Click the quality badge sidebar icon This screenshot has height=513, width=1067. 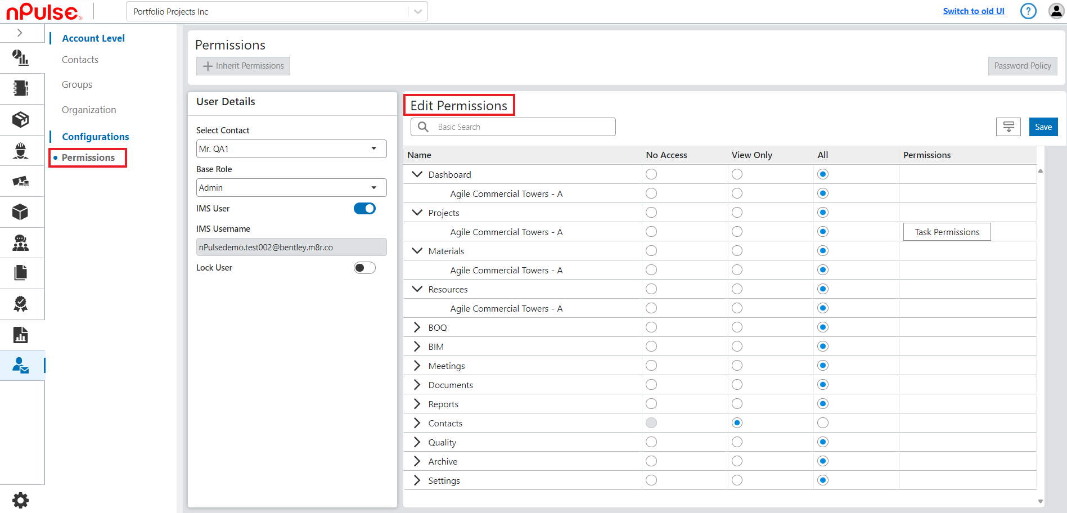pyautogui.click(x=20, y=304)
